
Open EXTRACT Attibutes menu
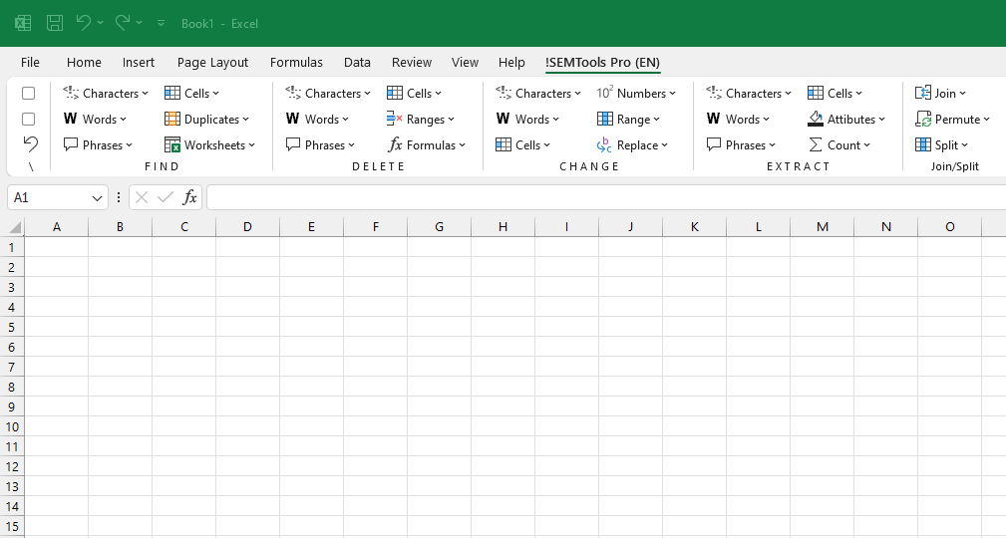(846, 119)
